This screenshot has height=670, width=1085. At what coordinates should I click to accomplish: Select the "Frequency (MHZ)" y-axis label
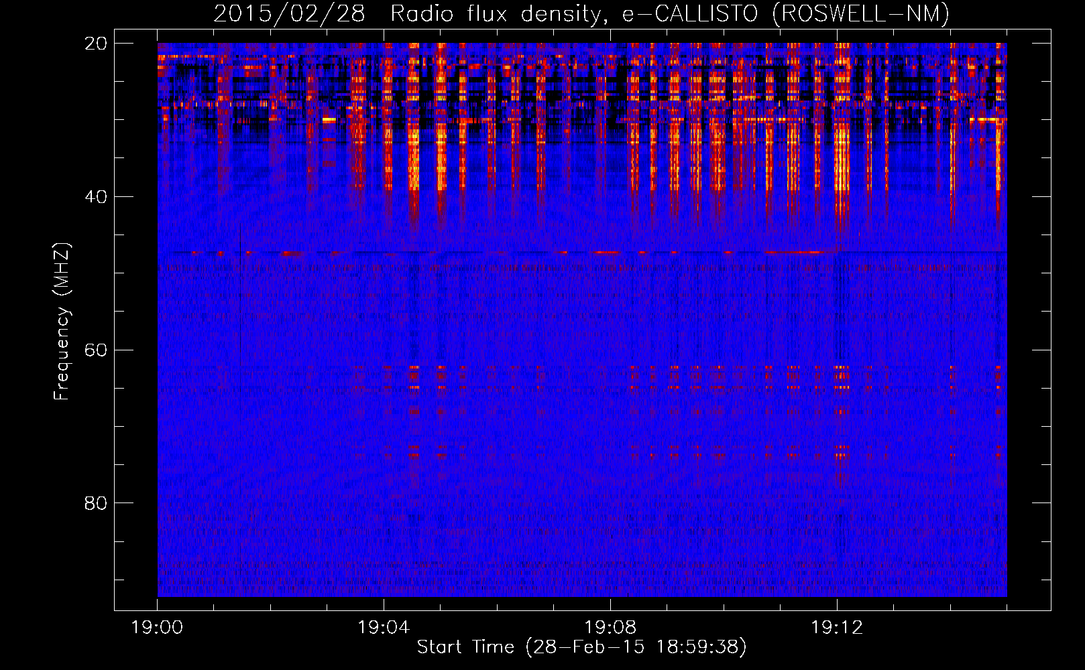click(62, 322)
